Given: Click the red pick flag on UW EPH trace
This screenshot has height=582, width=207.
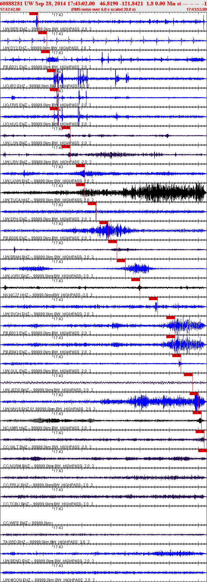Looking at the screenshot, I should coord(92,204).
